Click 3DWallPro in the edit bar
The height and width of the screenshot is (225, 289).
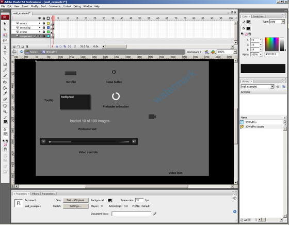pyautogui.click(x=50, y=52)
